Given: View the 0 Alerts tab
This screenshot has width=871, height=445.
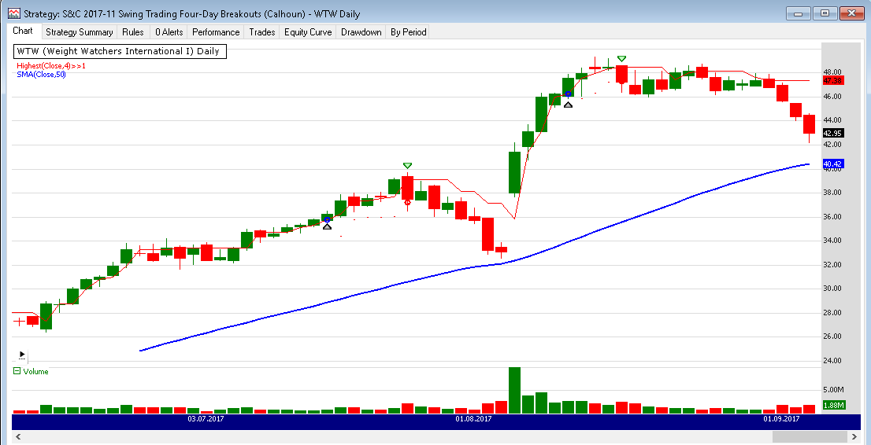Looking at the screenshot, I should [x=169, y=32].
